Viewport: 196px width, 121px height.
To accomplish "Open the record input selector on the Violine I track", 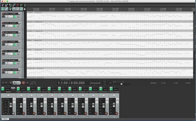I will click(3, 17).
